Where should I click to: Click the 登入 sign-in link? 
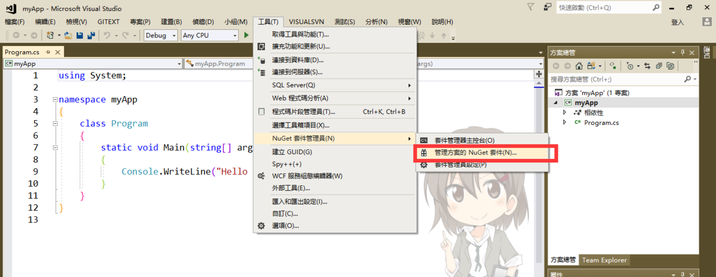[677, 22]
